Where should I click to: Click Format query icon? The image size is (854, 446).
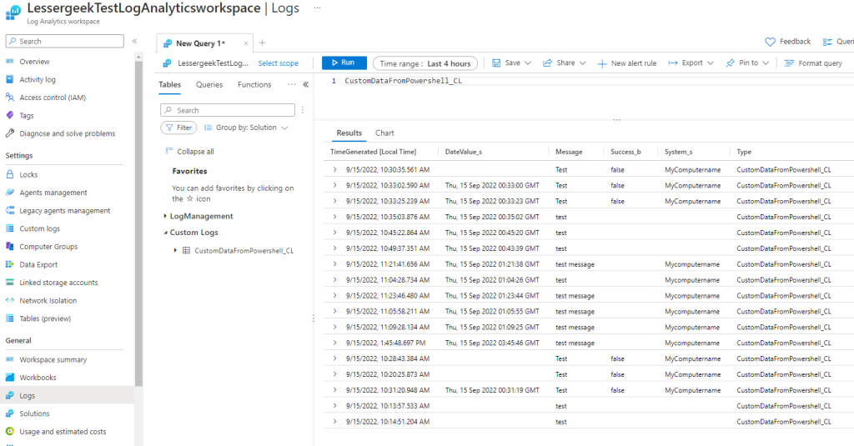point(789,63)
